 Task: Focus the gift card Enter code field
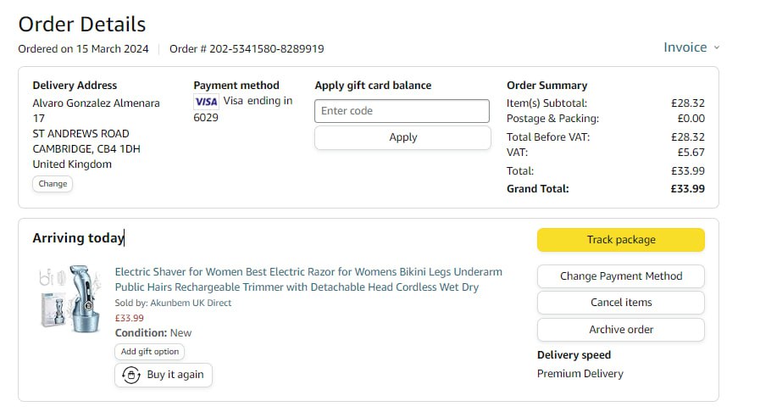[x=402, y=111]
